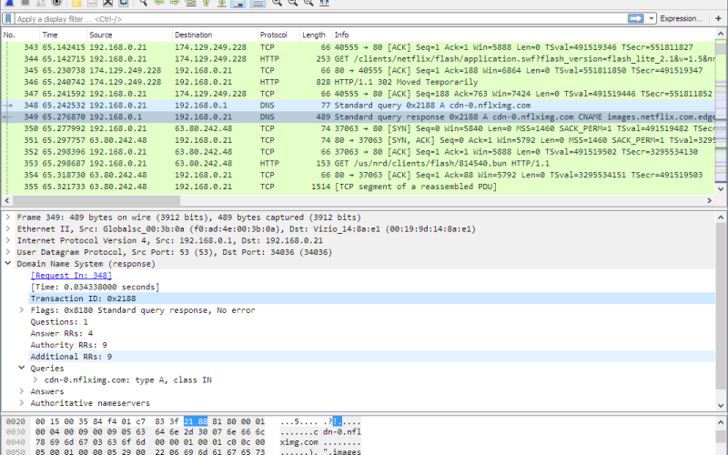Screen dimensions: 728x455
Task: Select packet 350 SYN to 63.80.242.48
Action: (358, 128)
